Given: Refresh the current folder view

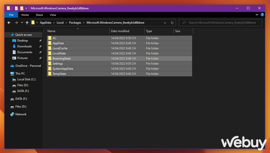Looking at the screenshot, I should tap(172, 23).
